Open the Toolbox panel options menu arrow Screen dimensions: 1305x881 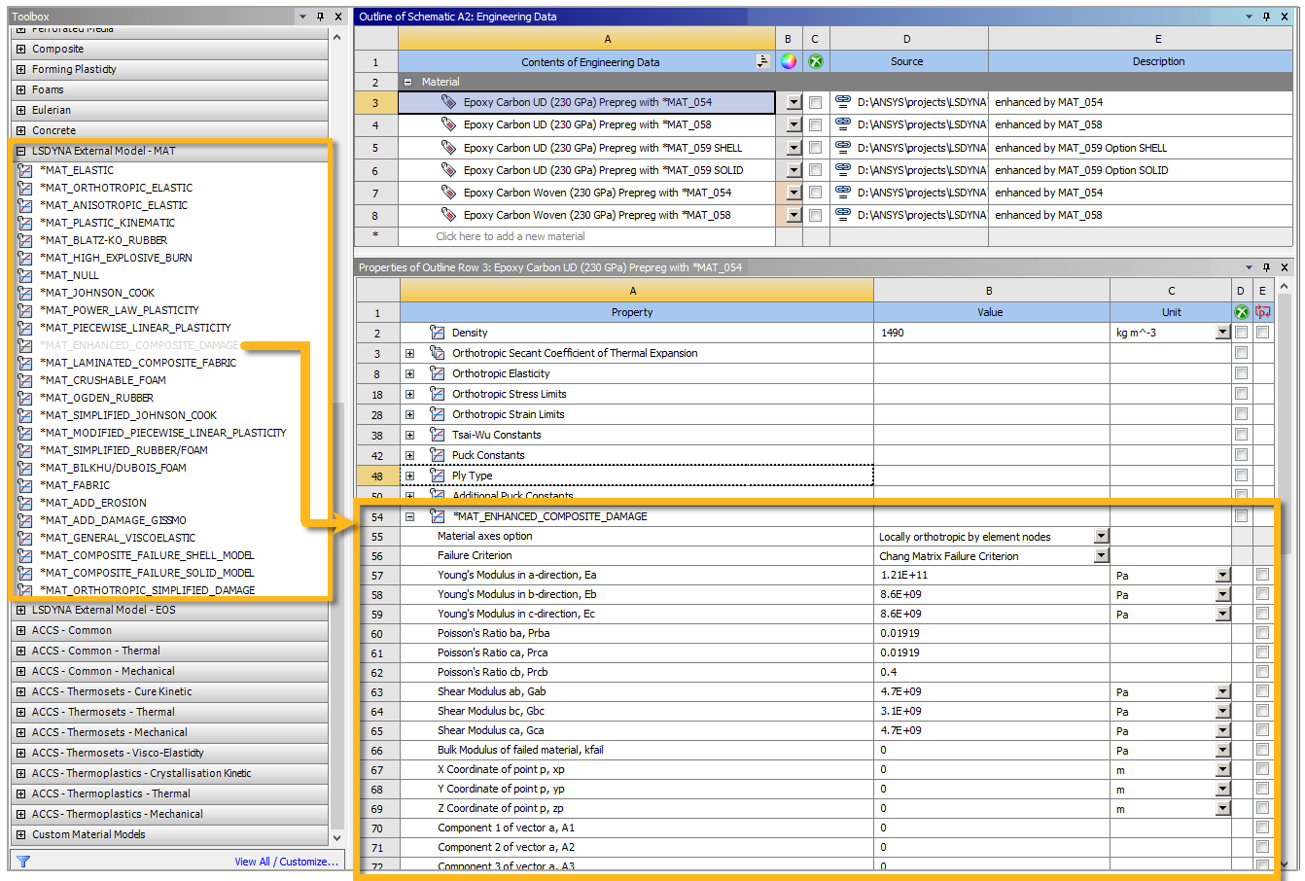pos(302,16)
